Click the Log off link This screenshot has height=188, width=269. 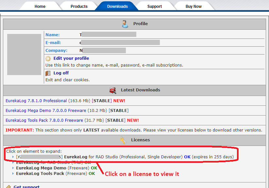pyautogui.click(x=61, y=73)
